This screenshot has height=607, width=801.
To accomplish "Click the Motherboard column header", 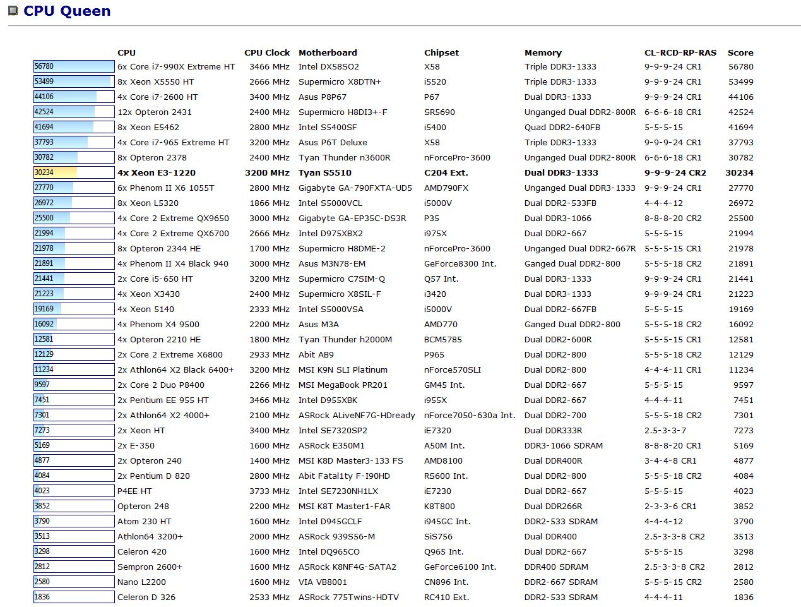I will pos(328,52).
